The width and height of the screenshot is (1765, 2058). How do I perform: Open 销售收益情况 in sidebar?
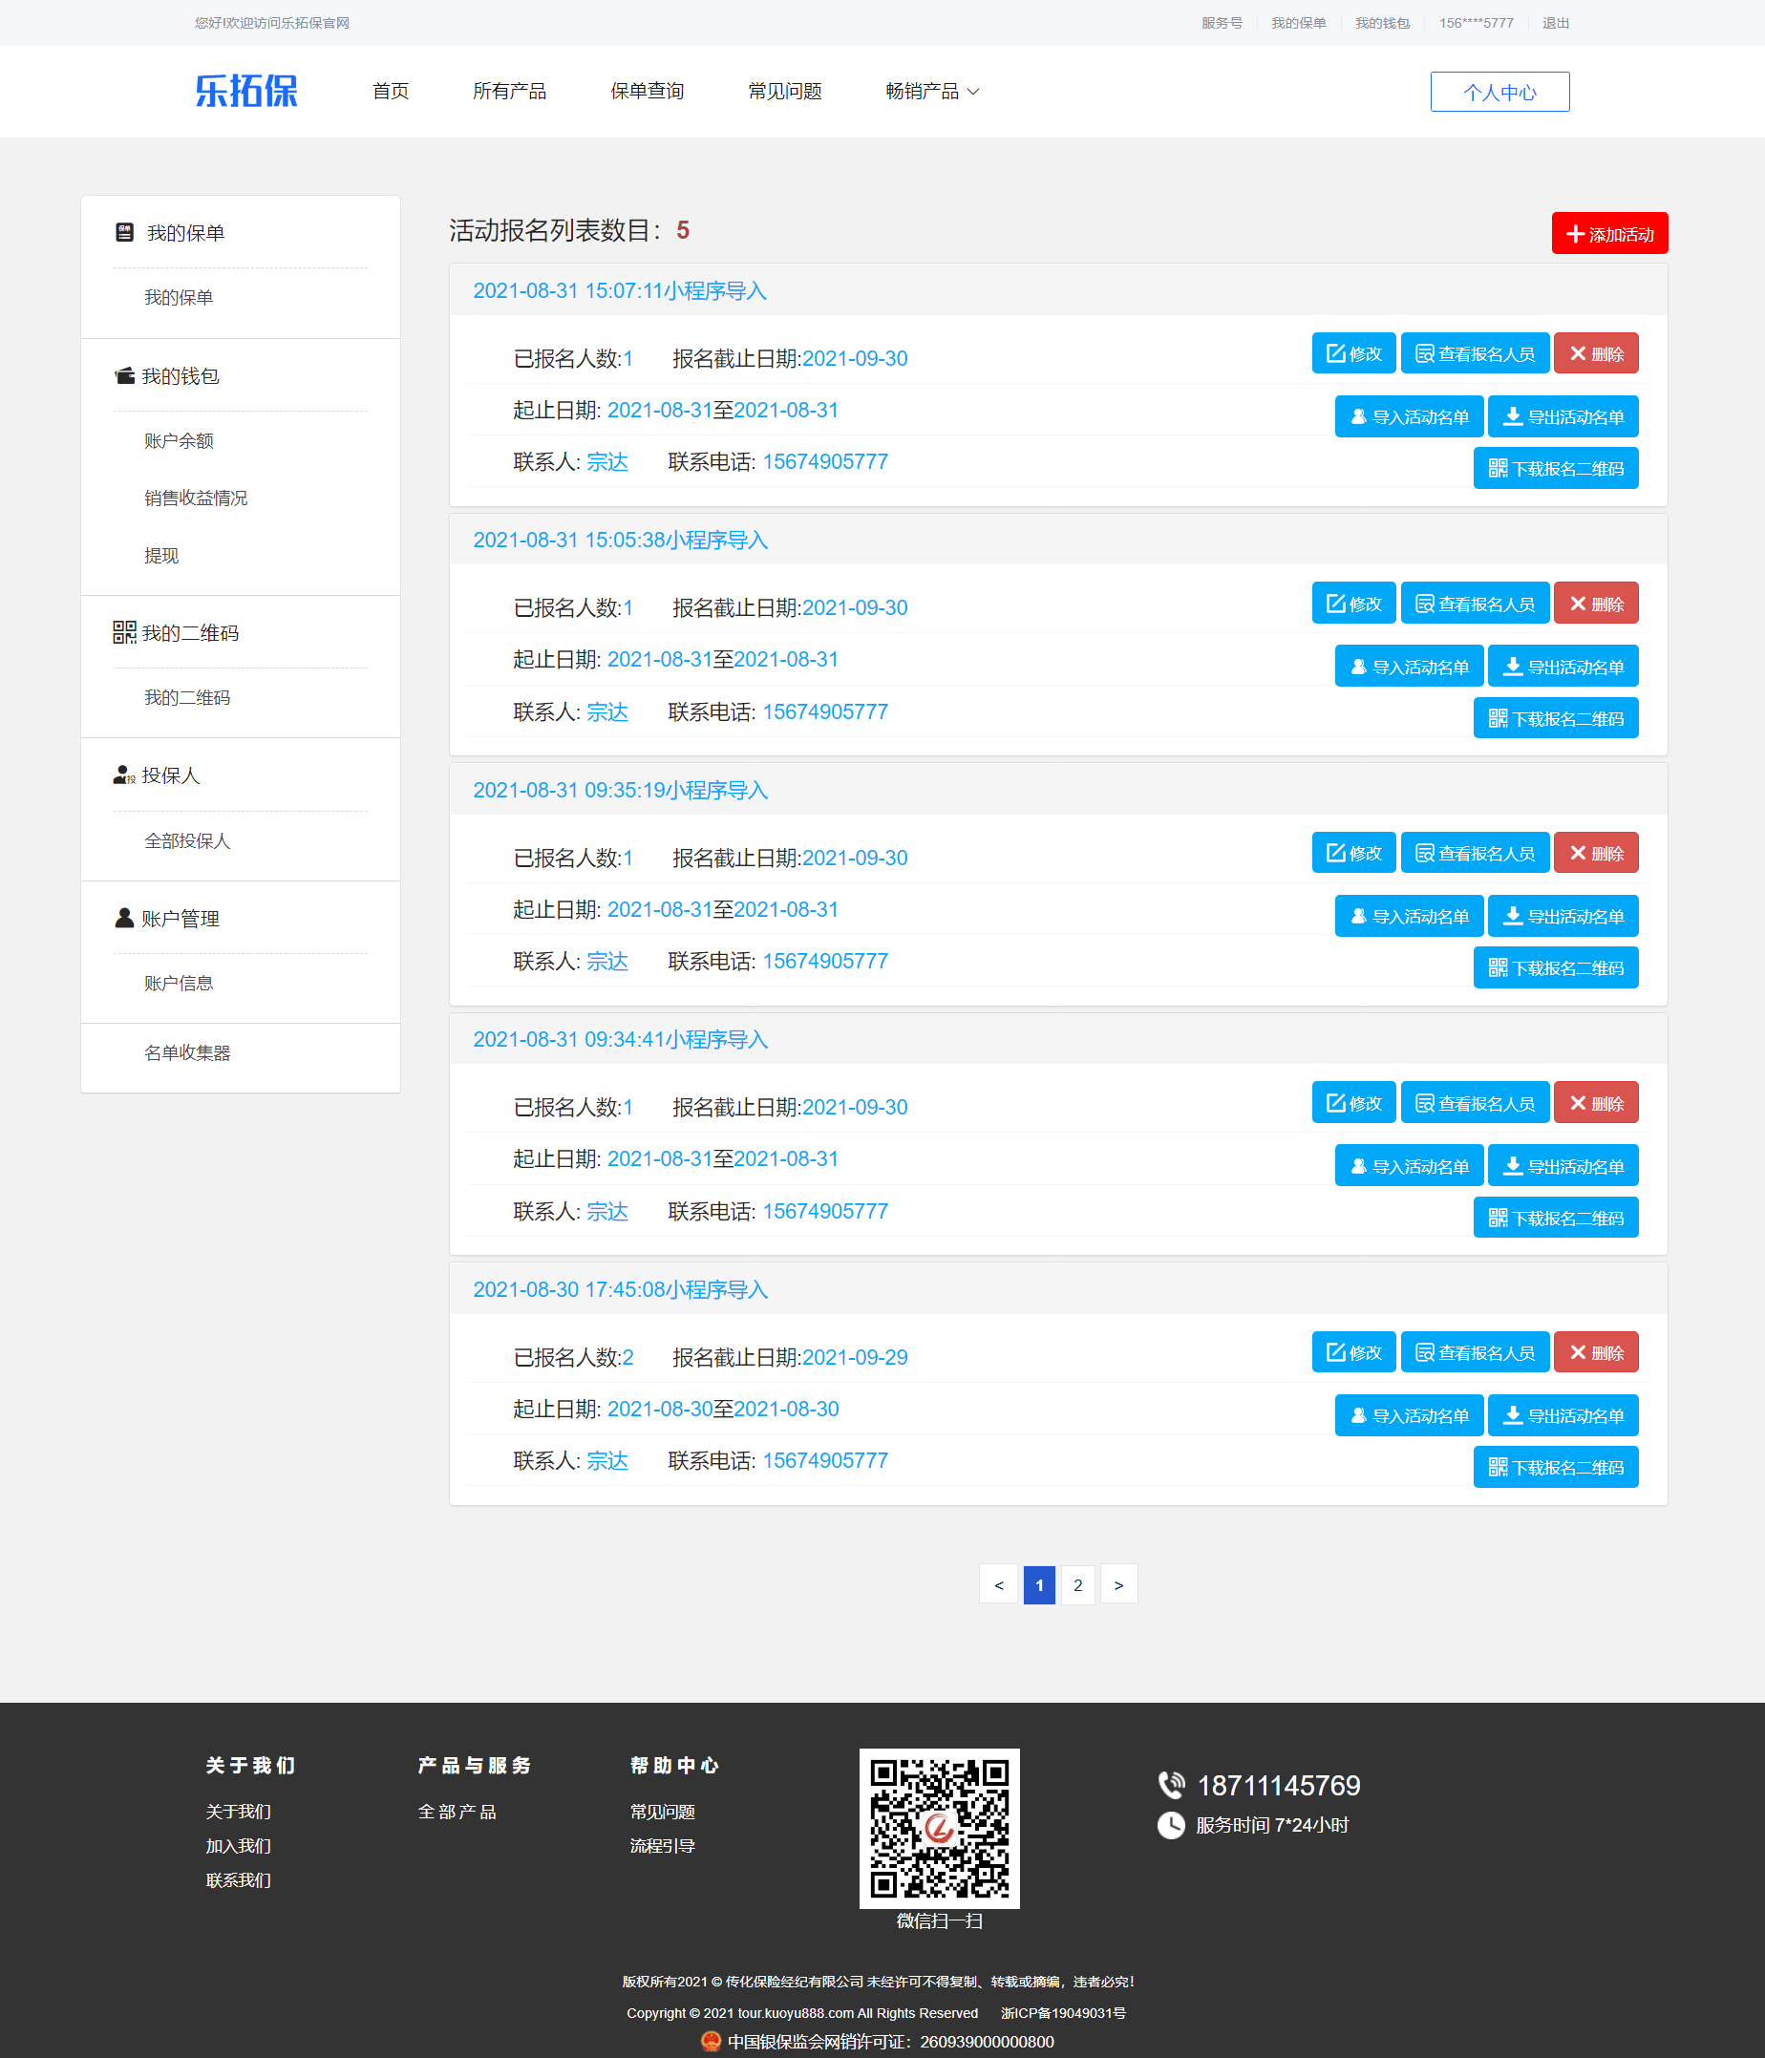pos(196,498)
